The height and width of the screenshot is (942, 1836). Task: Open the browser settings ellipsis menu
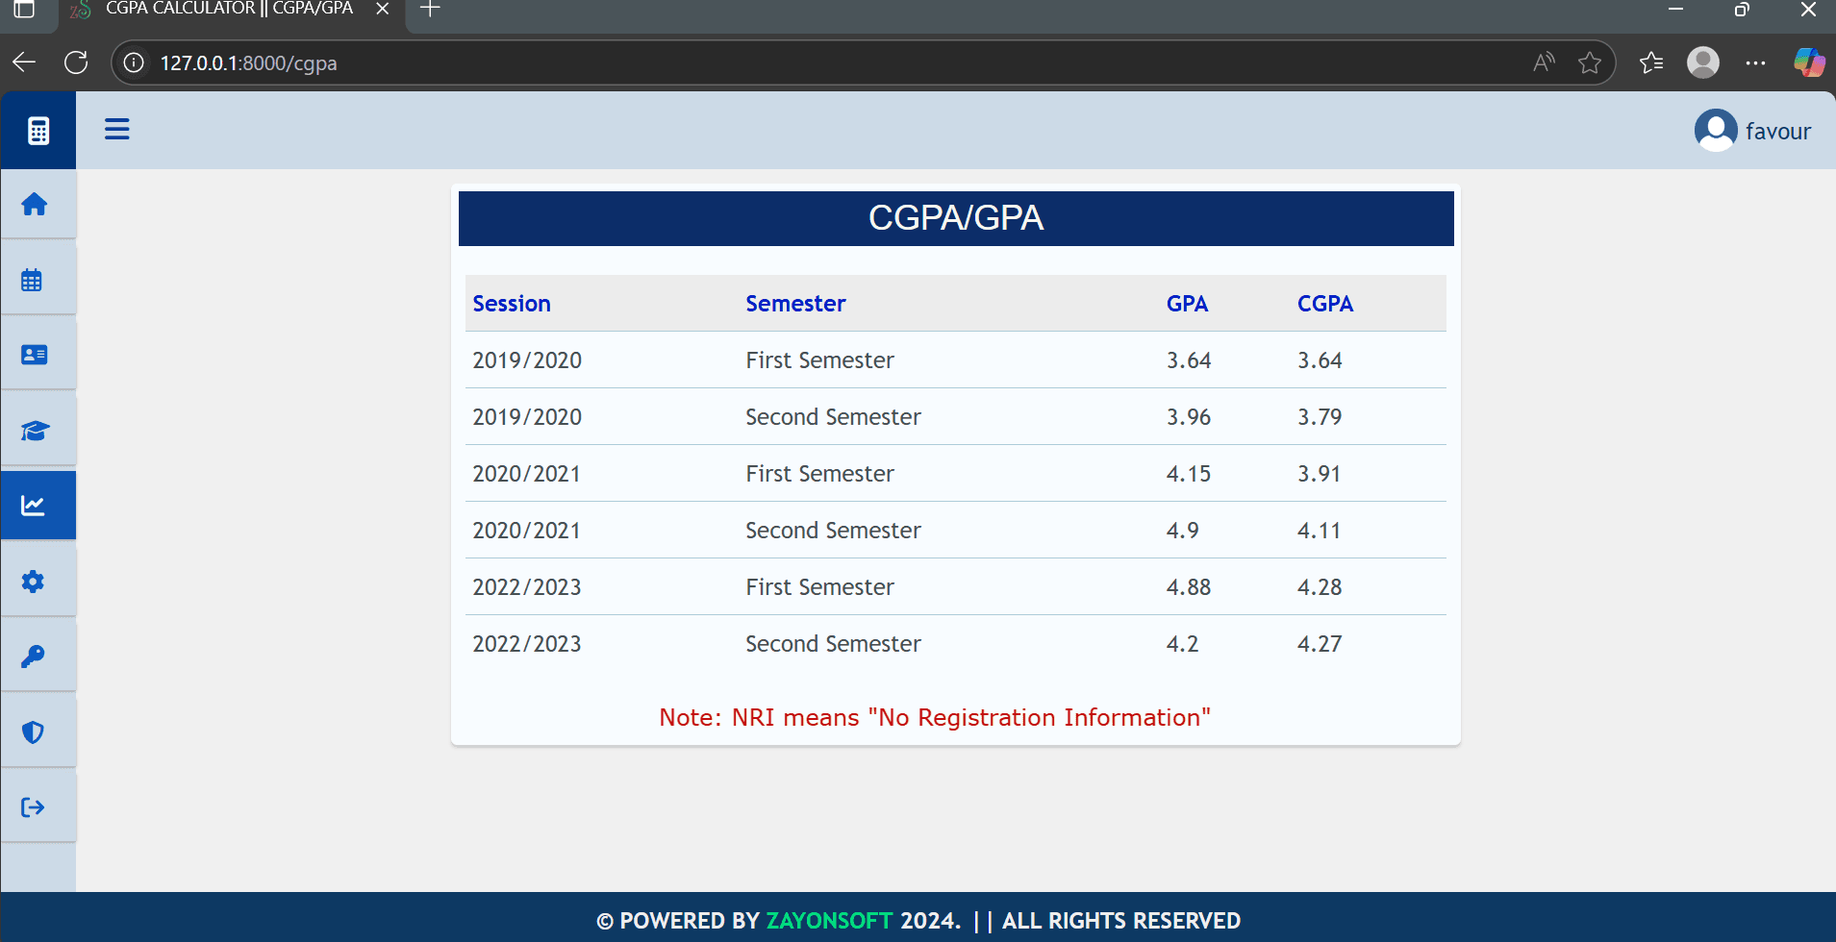click(1755, 63)
